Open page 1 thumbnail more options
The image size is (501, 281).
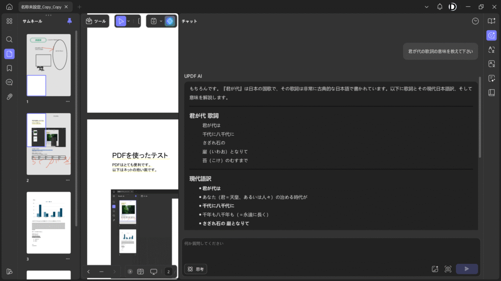tap(68, 101)
